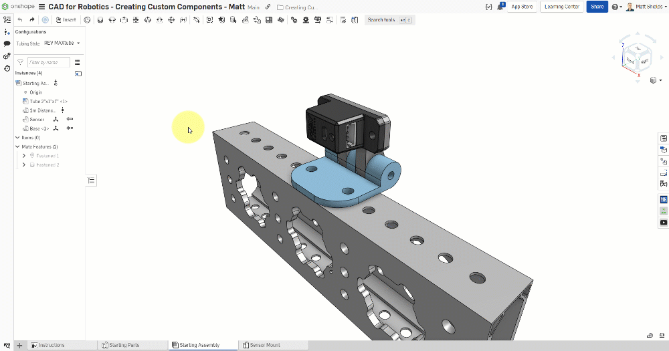Expand the Tubing Style dropdown
The image size is (669, 351).
[x=62, y=43]
